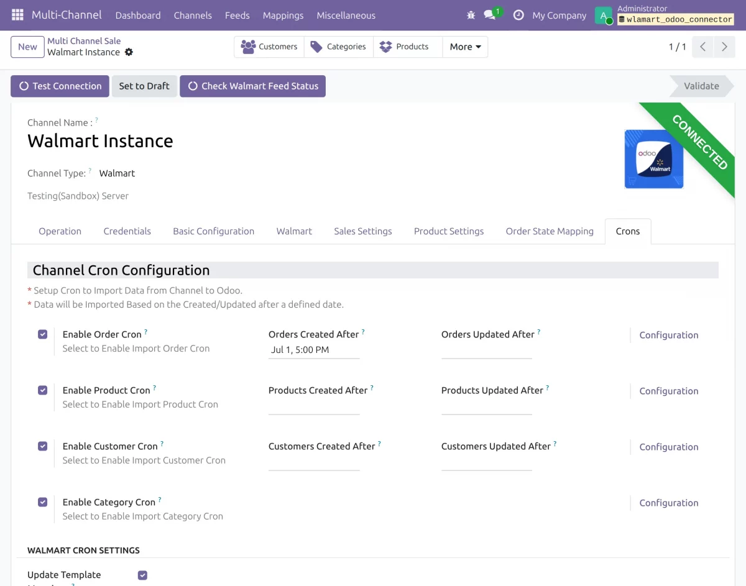
Task: Switch to the Order State Mapping tab
Action: tap(550, 231)
